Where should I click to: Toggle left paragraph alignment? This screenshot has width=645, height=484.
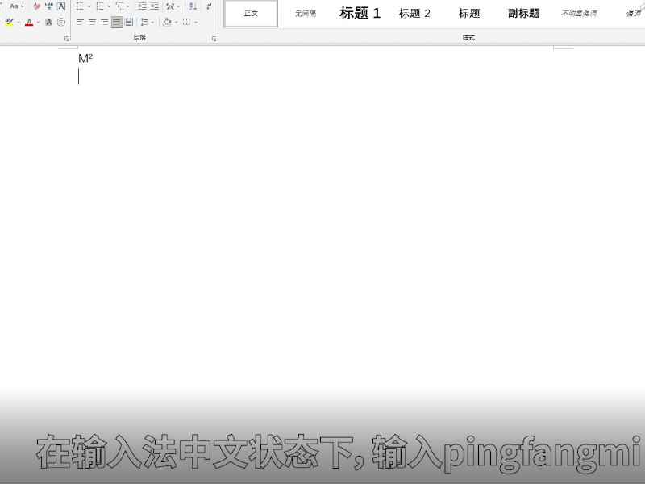(80, 23)
